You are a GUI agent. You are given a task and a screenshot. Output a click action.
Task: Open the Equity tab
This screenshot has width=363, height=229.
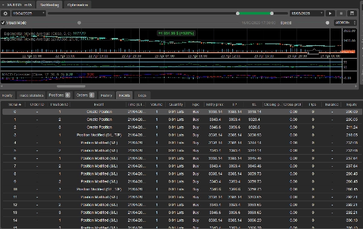[7, 95]
